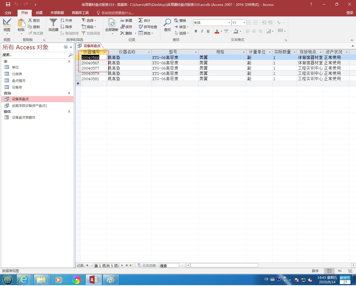Go to the next record with the navigation arrow
The width and height of the screenshot is (356, 286).
click(x=122, y=266)
